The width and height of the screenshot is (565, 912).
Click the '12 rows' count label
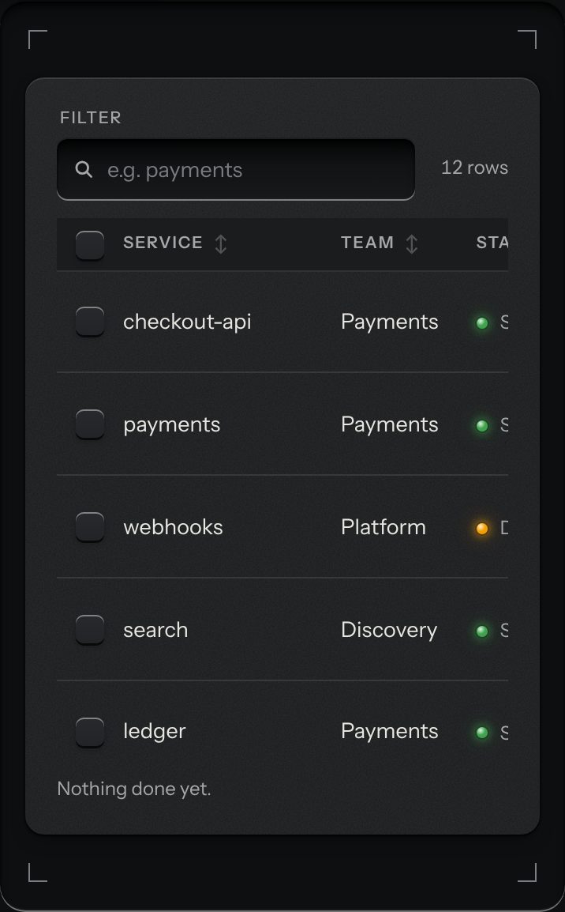(x=474, y=168)
